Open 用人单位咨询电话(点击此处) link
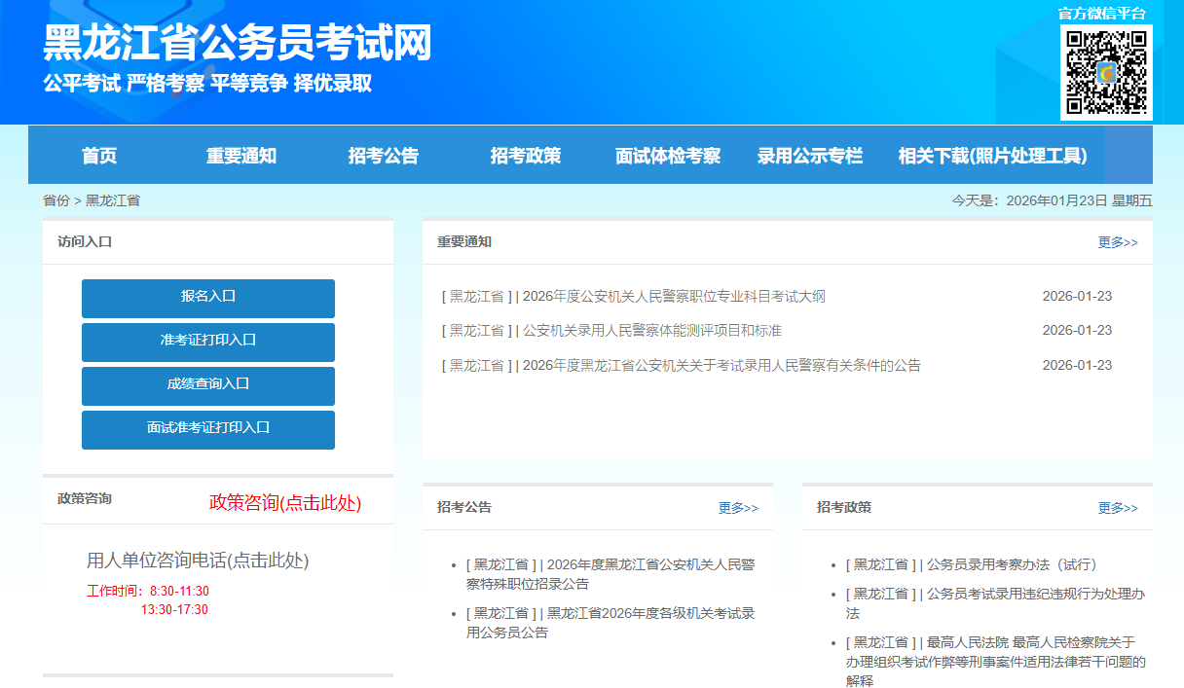Screen dimensions: 1184x688 pos(198,561)
